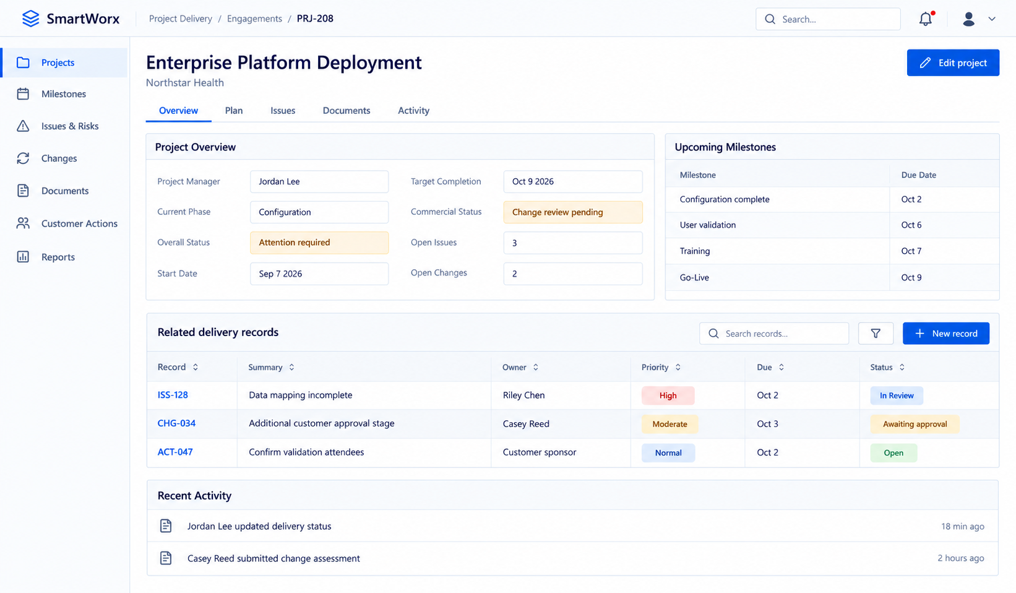The image size is (1016, 593).
Task: Click the Awaiting approval status badge
Action: click(x=915, y=424)
